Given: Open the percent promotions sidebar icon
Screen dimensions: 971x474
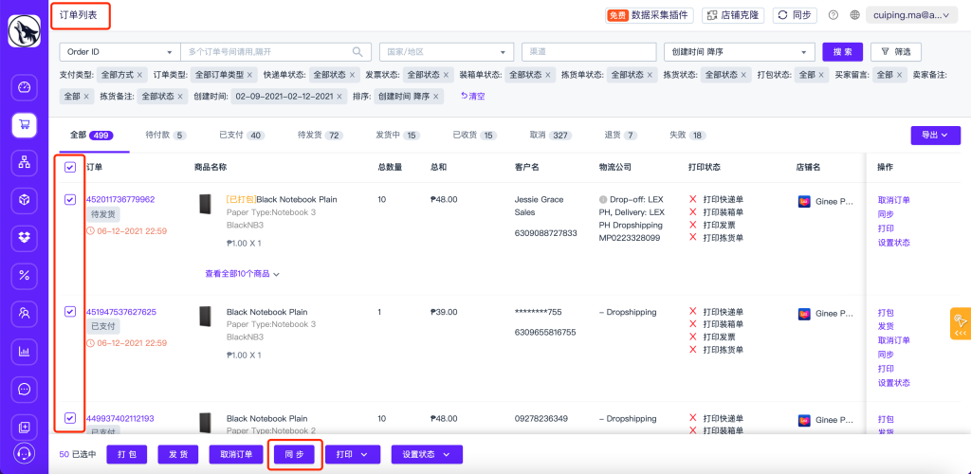Looking at the screenshot, I should pos(24,276).
